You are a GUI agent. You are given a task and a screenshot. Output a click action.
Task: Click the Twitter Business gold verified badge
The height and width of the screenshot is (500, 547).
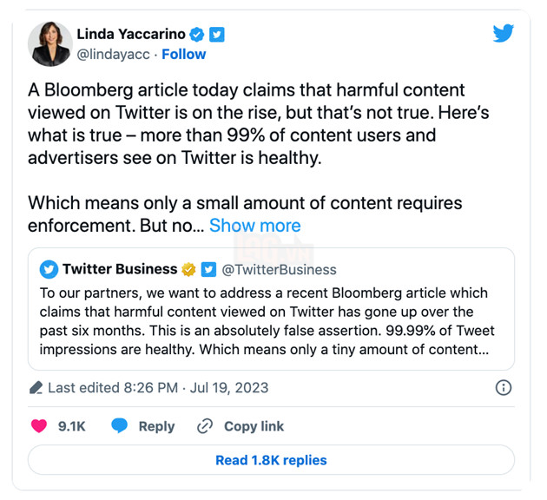tap(188, 269)
